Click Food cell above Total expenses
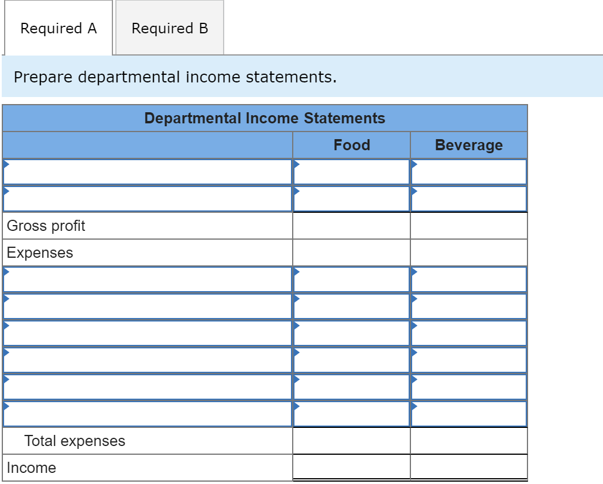The width and height of the screenshot is (603, 484). (x=351, y=414)
